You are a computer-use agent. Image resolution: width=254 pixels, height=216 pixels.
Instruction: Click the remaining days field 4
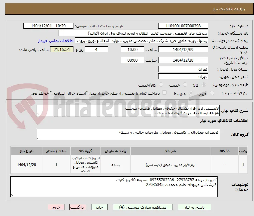coord(96,50)
